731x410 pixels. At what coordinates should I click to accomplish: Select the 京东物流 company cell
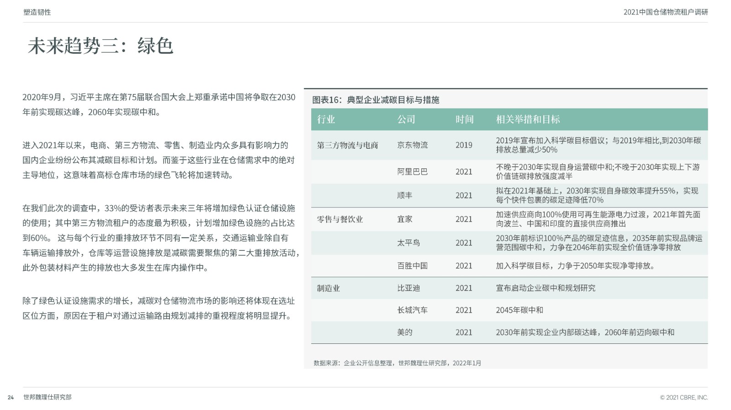coord(413,145)
